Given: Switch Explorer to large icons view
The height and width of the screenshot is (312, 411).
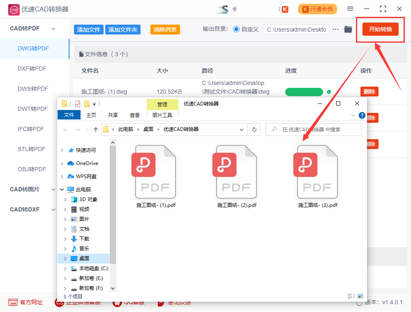Looking at the screenshot, I should pos(360,296).
